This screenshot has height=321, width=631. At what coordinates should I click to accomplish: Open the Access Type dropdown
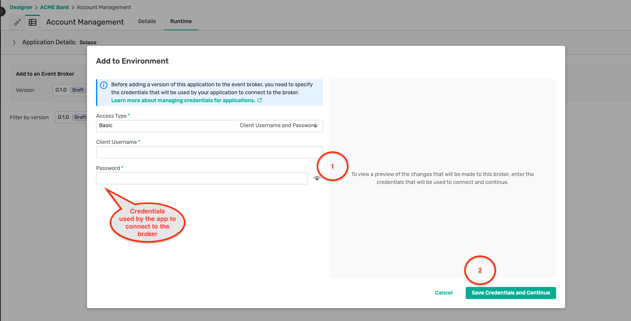(209, 126)
